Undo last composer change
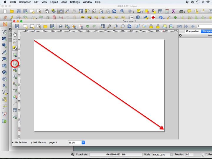Viewport: 212px width, 159px height. click(x=87, y=26)
